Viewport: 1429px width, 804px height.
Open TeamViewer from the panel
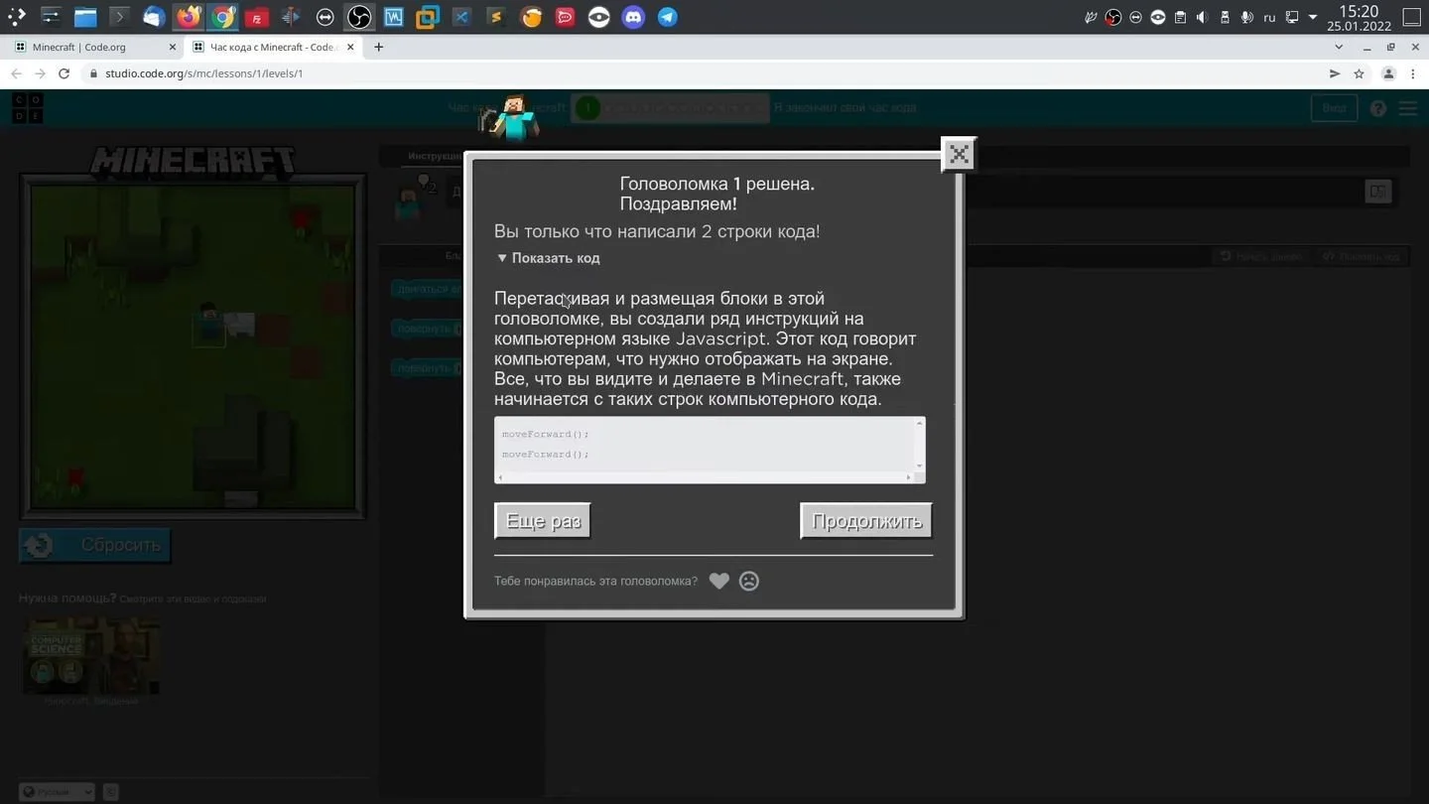(325, 17)
